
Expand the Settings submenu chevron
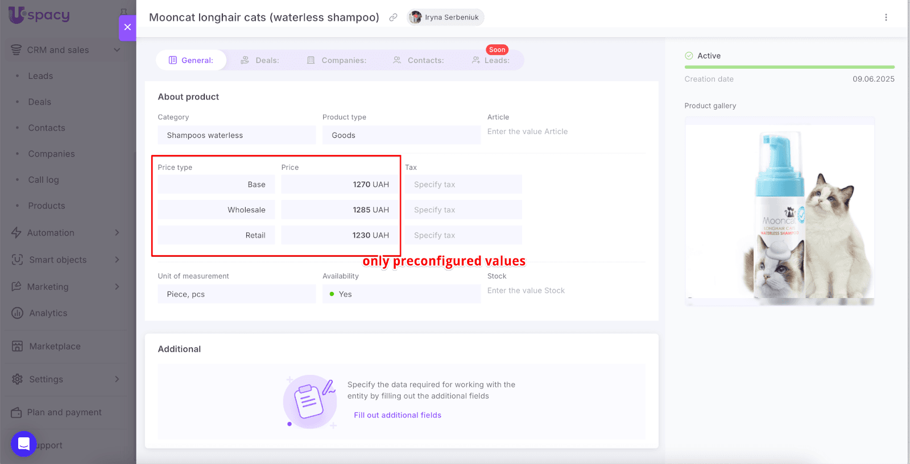pos(117,379)
